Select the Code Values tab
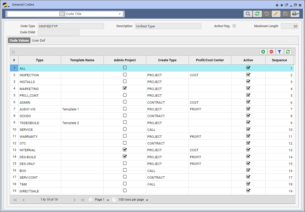 (19, 41)
